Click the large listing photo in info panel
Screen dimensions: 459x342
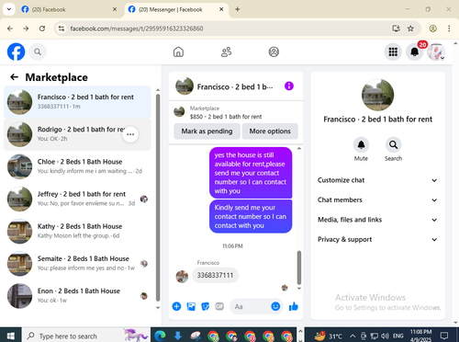pos(377,95)
